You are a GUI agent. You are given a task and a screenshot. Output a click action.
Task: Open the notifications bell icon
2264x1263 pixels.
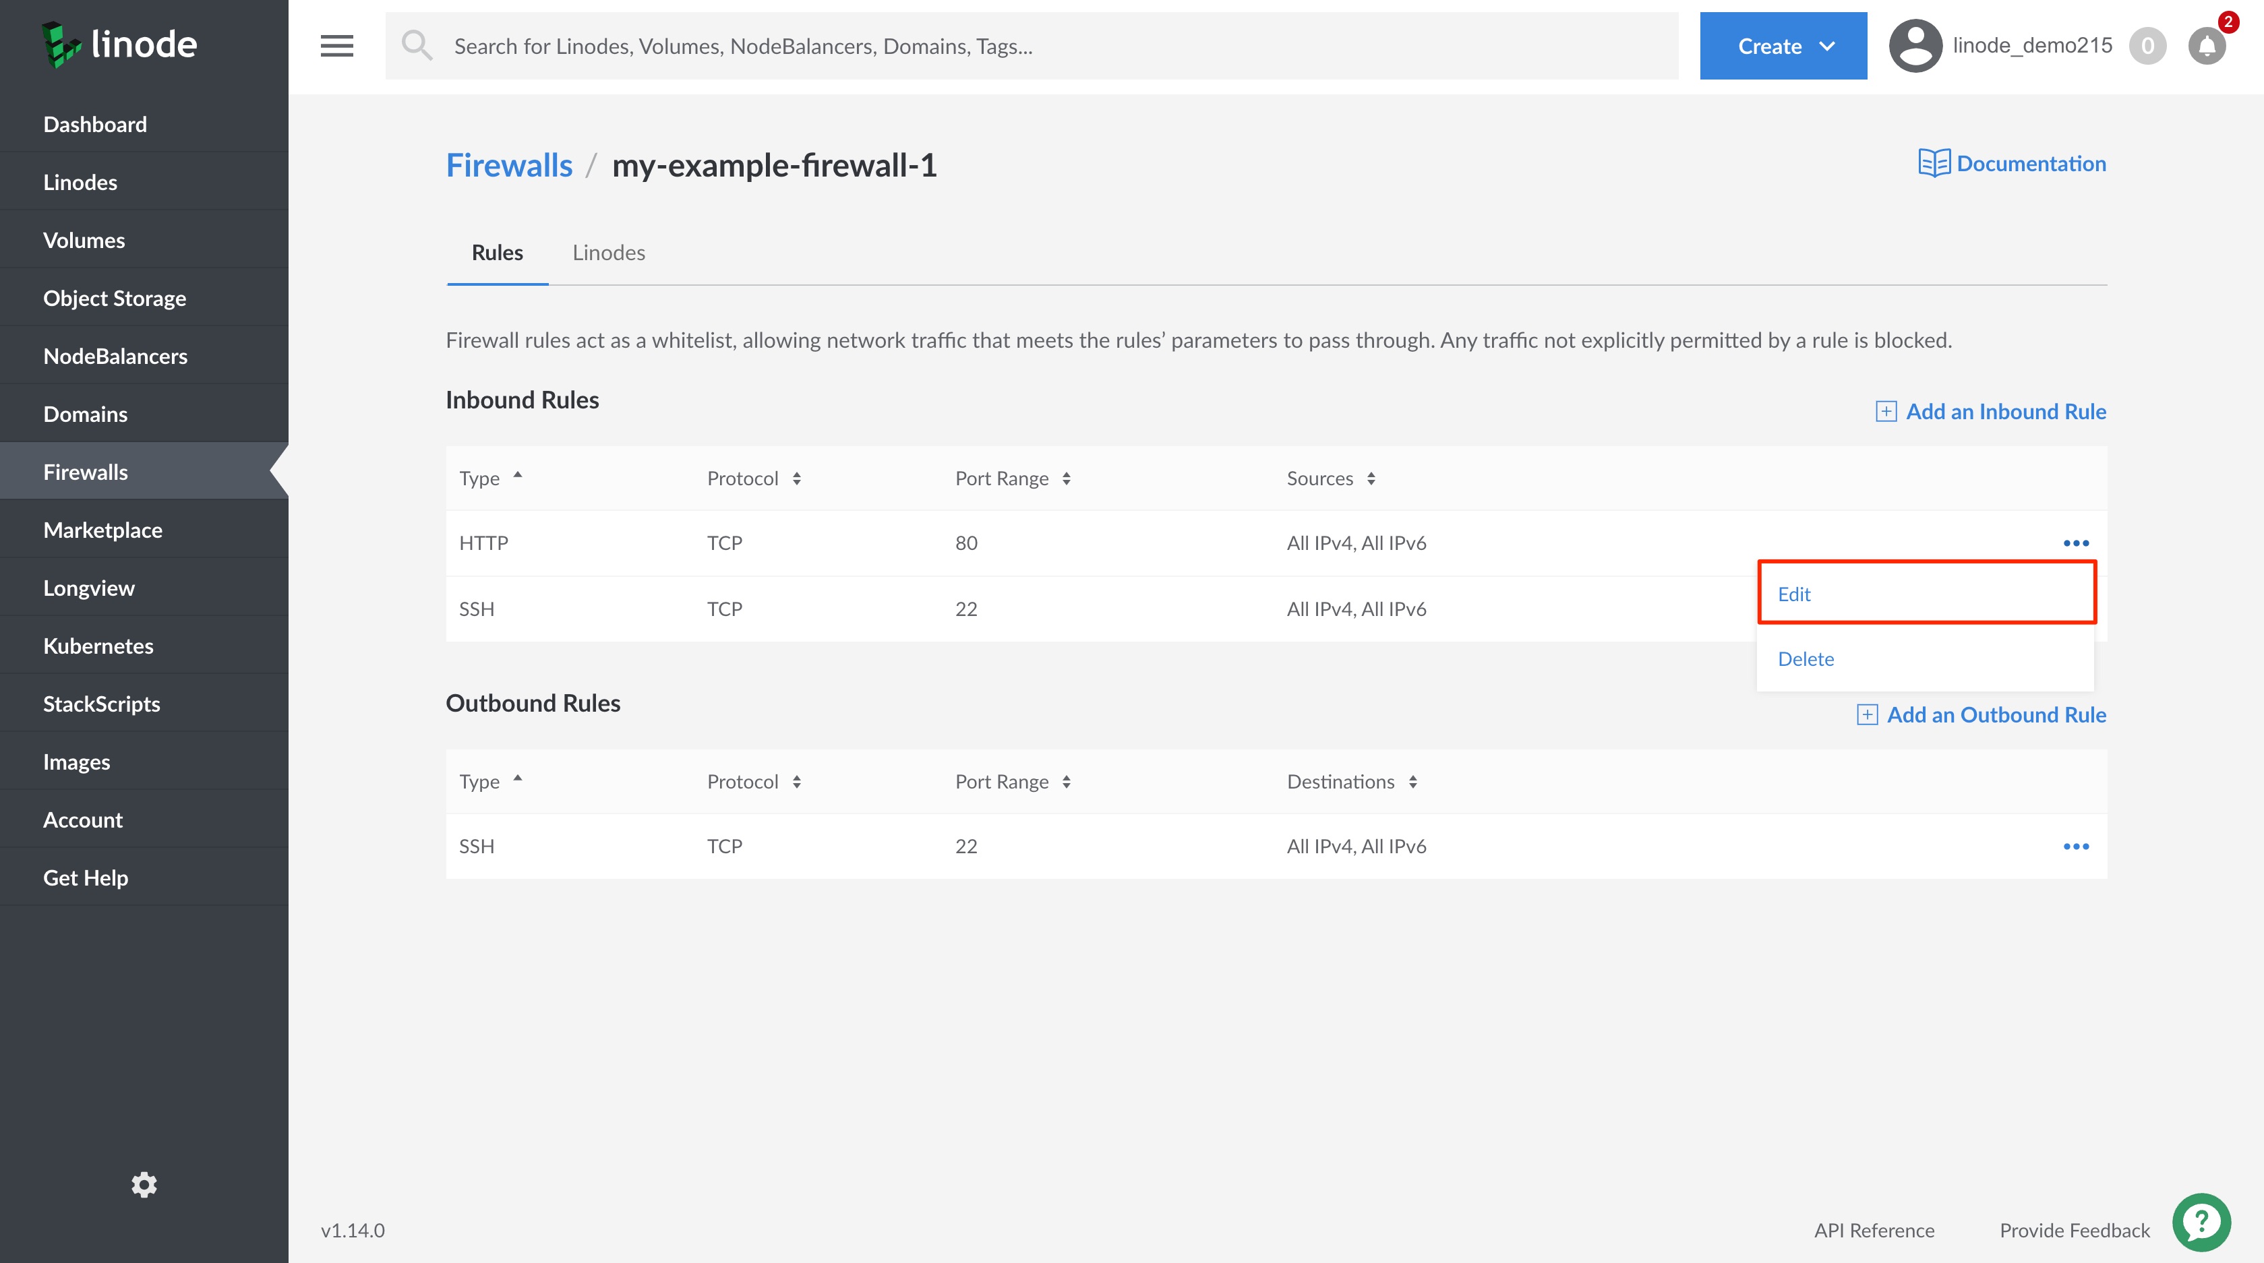click(x=2206, y=46)
